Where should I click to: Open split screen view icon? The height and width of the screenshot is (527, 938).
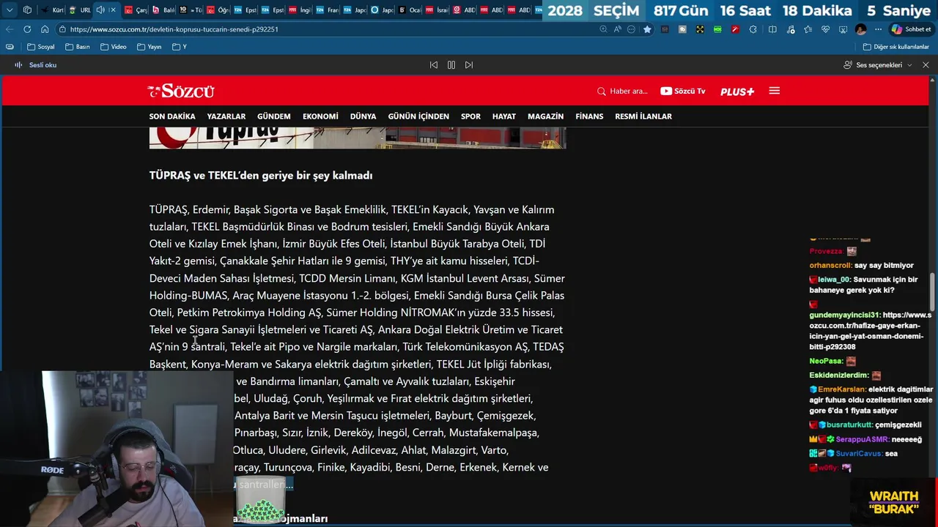click(772, 29)
